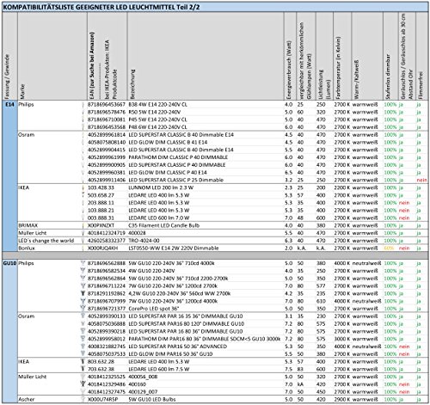
Task: Click 'LST0550-WW E14 2W 220V Dimmable' description
Action: point(174,248)
